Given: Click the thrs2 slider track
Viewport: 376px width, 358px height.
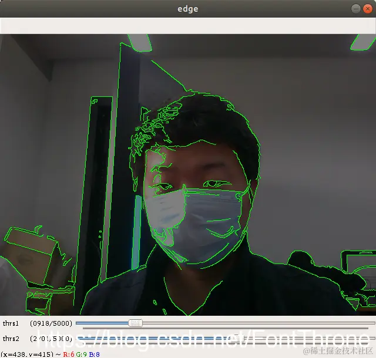Looking at the screenshot, I should tap(226, 339).
